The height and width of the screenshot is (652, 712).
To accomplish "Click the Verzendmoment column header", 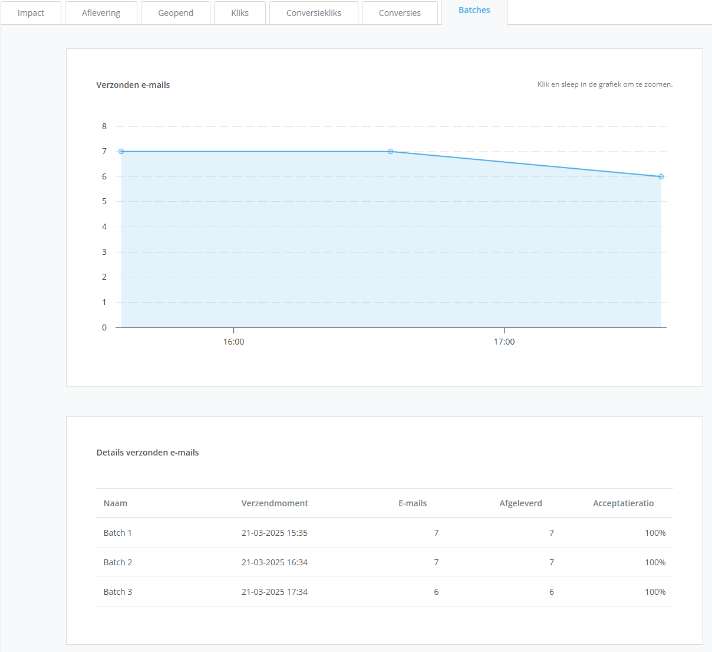I will [x=275, y=503].
